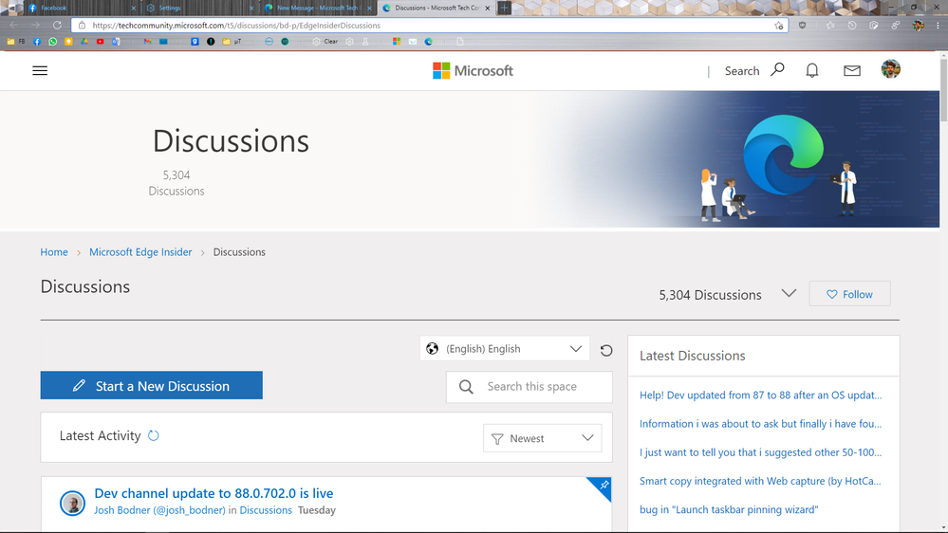The image size is (948, 533).
Task: Switch to the Settings tab
Action: 199,8
